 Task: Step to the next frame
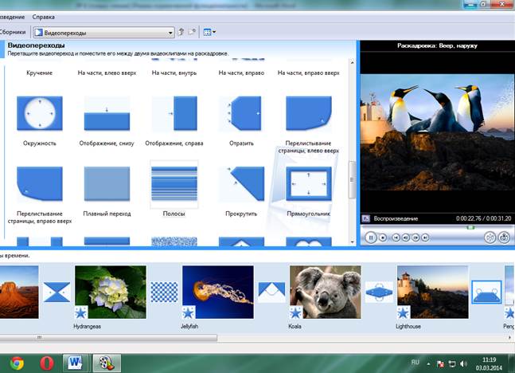(416, 238)
